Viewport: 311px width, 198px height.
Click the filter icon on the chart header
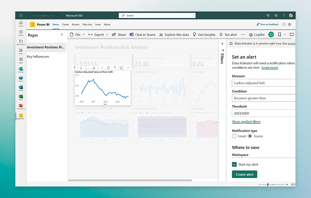coord(115,67)
